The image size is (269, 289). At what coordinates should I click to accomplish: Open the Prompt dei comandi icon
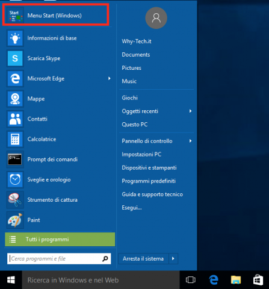tap(15, 160)
